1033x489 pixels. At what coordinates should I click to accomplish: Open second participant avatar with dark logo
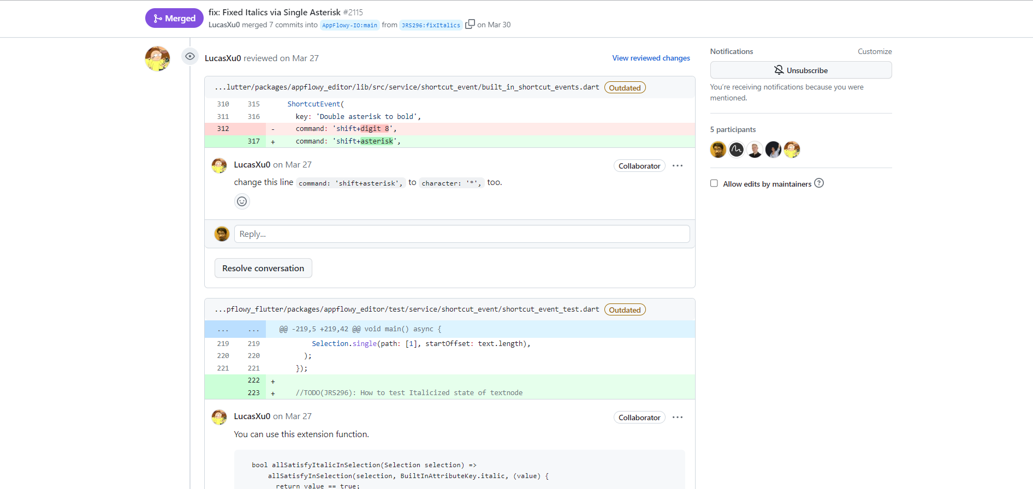737,149
